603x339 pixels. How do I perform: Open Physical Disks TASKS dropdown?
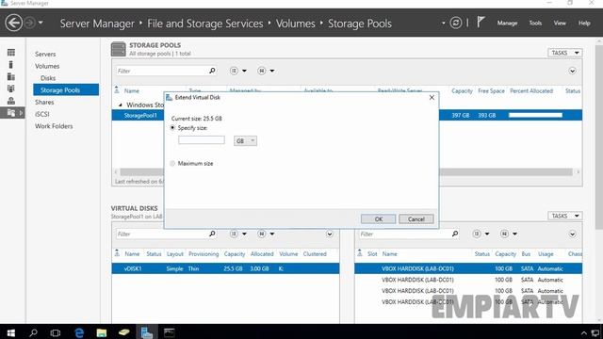tap(565, 216)
